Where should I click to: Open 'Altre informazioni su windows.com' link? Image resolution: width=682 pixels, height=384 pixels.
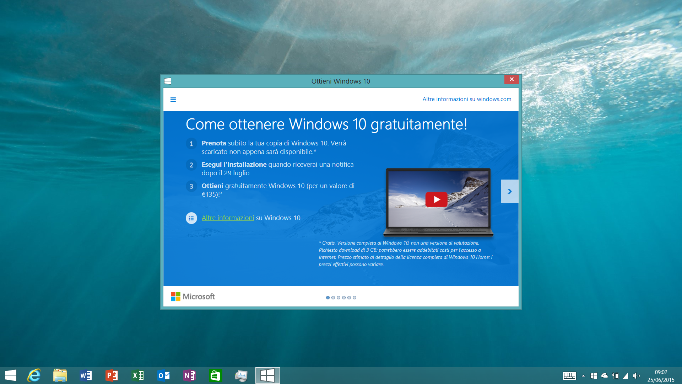tap(467, 99)
